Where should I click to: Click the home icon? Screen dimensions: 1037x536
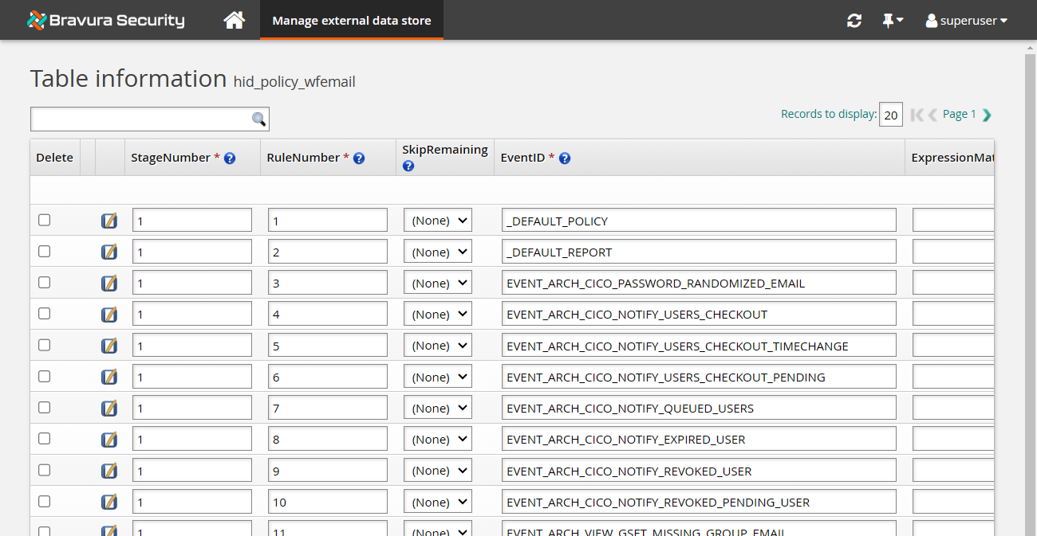tap(234, 20)
